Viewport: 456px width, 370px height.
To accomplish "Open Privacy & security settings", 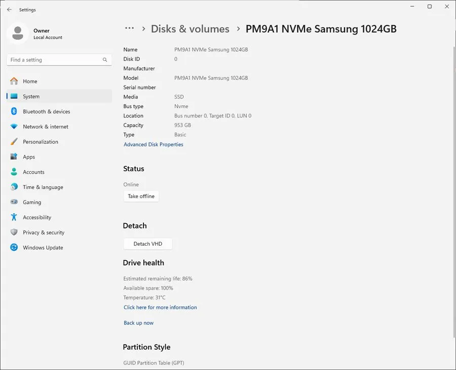I will click(x=59, y=232).
